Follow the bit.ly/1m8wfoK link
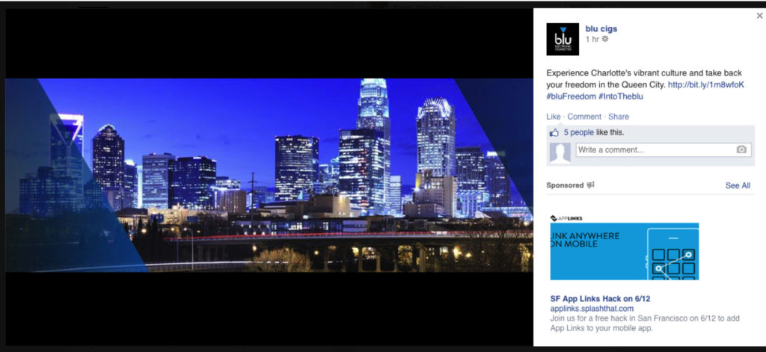Viewport: 766px width, 352px height. (x=706, y=84)
